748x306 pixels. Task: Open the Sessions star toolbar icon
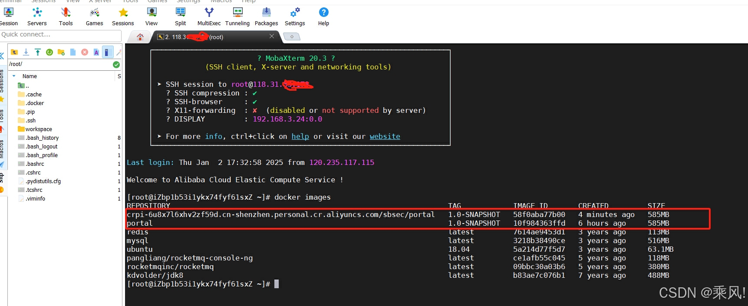[x=123, y=17]
